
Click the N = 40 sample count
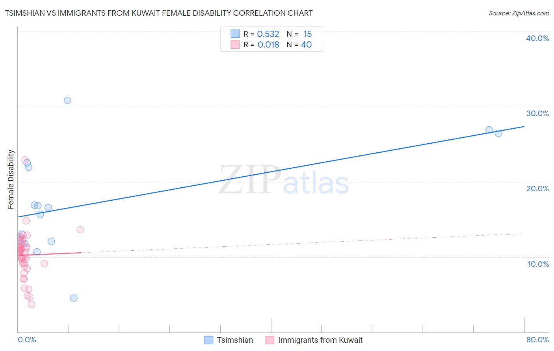click(299, 44)
